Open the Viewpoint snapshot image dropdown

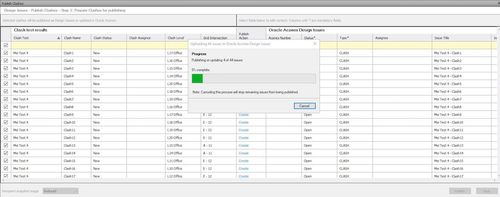60,191
